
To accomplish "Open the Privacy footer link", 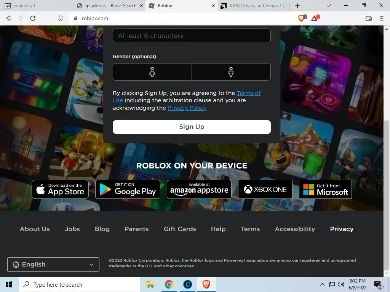I will [x=342, y=229].
